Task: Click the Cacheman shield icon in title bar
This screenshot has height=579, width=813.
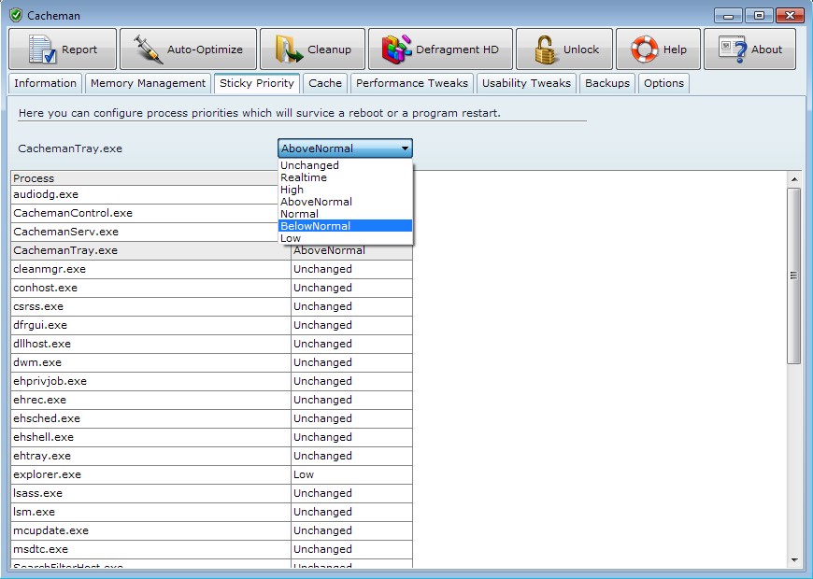Action: pyautogui.click(x=16, y=15)
